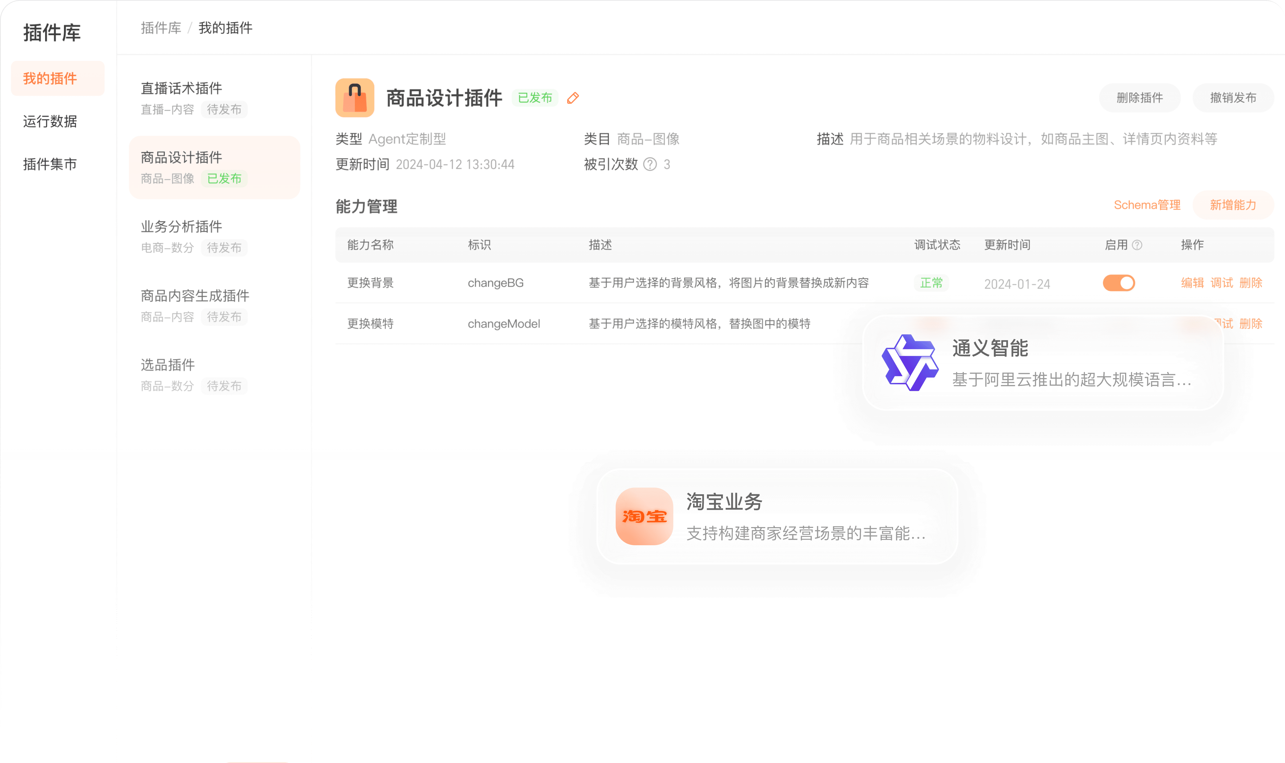Click 插件库 in the breadcrumb
The width and height of the screenshot is (1285, 763).
pos(161,28)
